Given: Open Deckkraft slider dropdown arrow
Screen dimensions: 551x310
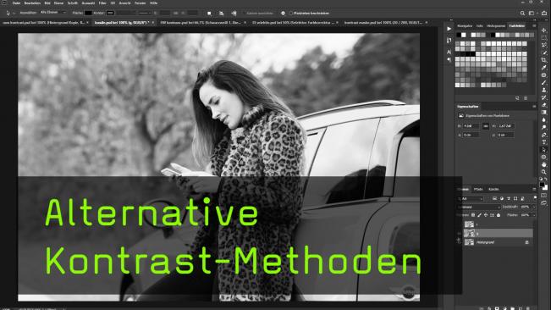Looking at the screenshot, I should [x=534, y=207].
